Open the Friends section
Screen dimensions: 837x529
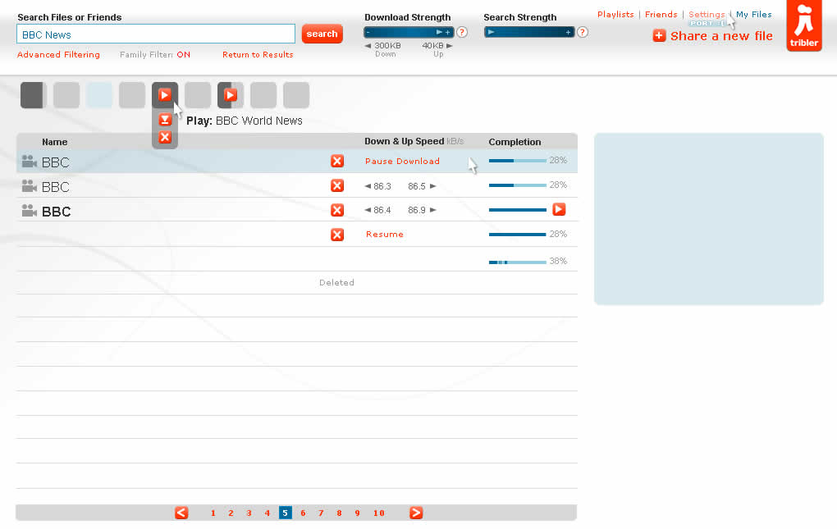[661, 15]
